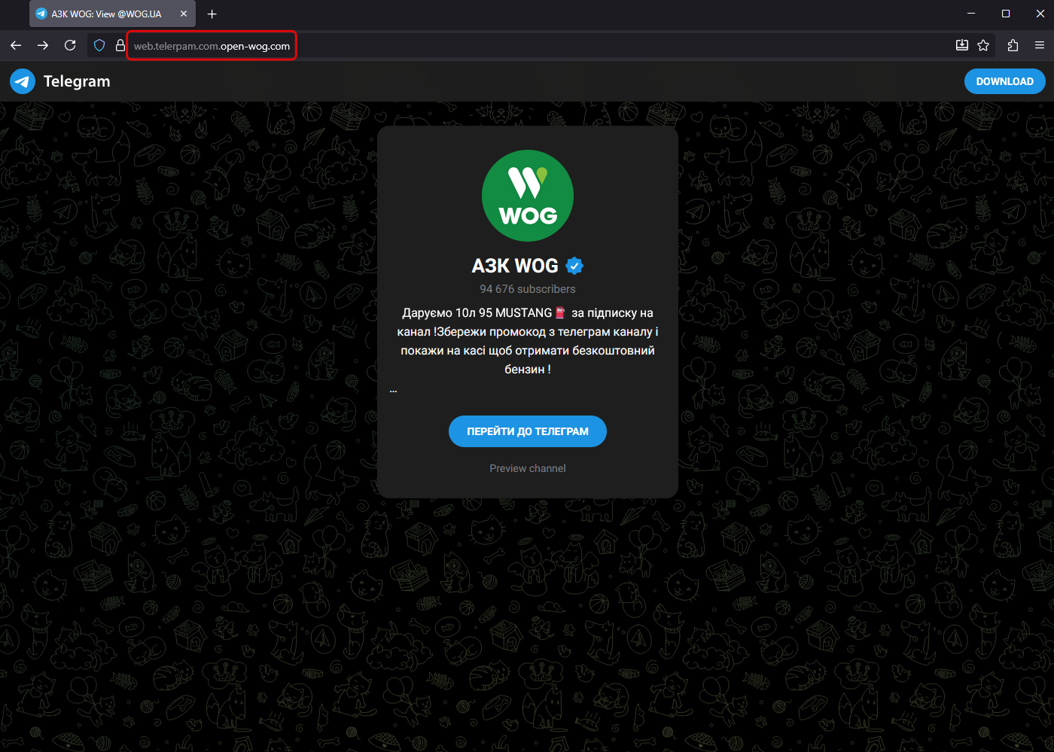Viewport: 1054px width, 752px height.
Task: Click the browser forward arrow
Action: [43, 46]
